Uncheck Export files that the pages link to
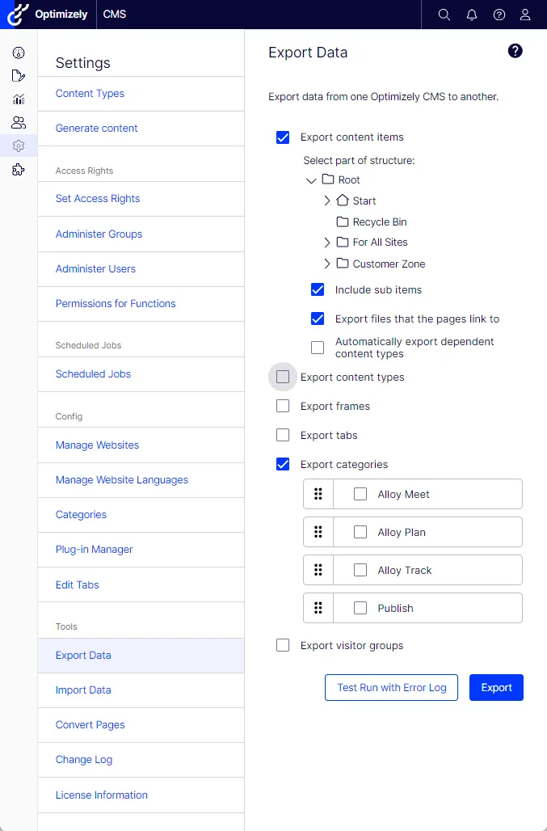The width and height of the screenshot is (547, 831). pyautogui.click(x=318, y=319)
